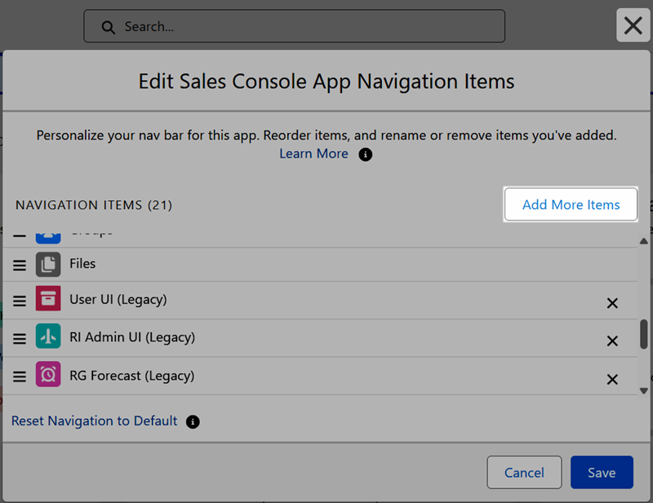Click the navigation list scrollbar thumb
Screen dimensions: 653x503
pyautogui.click(x=644, y=334)
